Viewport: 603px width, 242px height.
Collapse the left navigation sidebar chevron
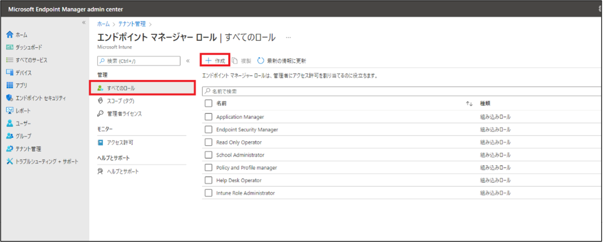[84, 23]
